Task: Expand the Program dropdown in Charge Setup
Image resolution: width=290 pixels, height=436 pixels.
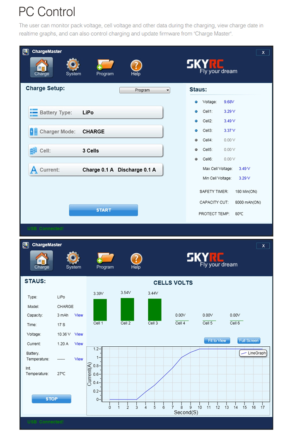Action: pos(145,90)
